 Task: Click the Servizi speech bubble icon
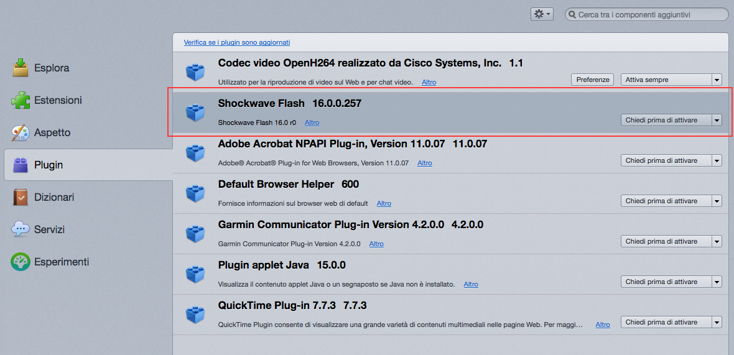[21, 229]
